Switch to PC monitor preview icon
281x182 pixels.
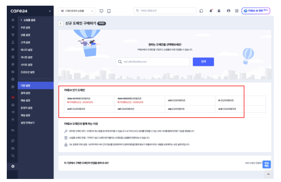point(102,11)
